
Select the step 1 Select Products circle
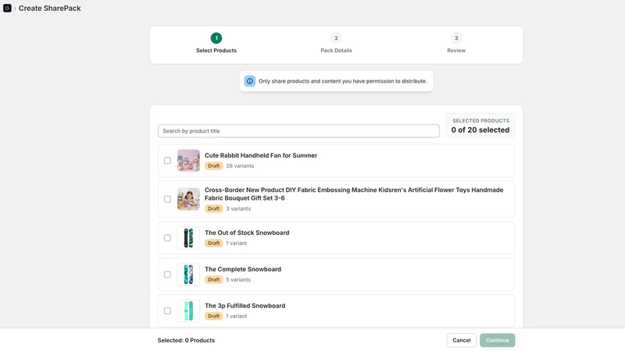click(x=216, y=38)
